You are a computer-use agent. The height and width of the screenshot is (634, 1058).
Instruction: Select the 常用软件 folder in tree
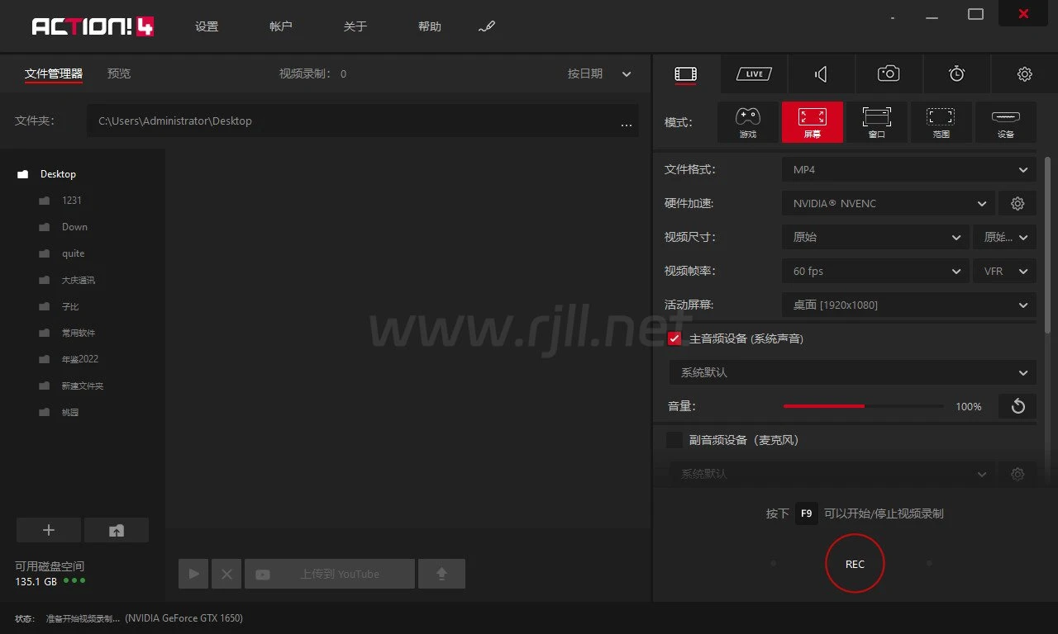tap(79, 333)
